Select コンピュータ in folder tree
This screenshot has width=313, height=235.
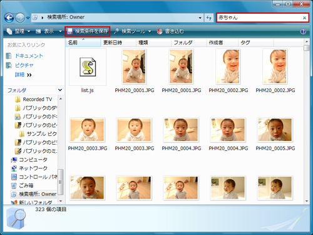(33, 160)
